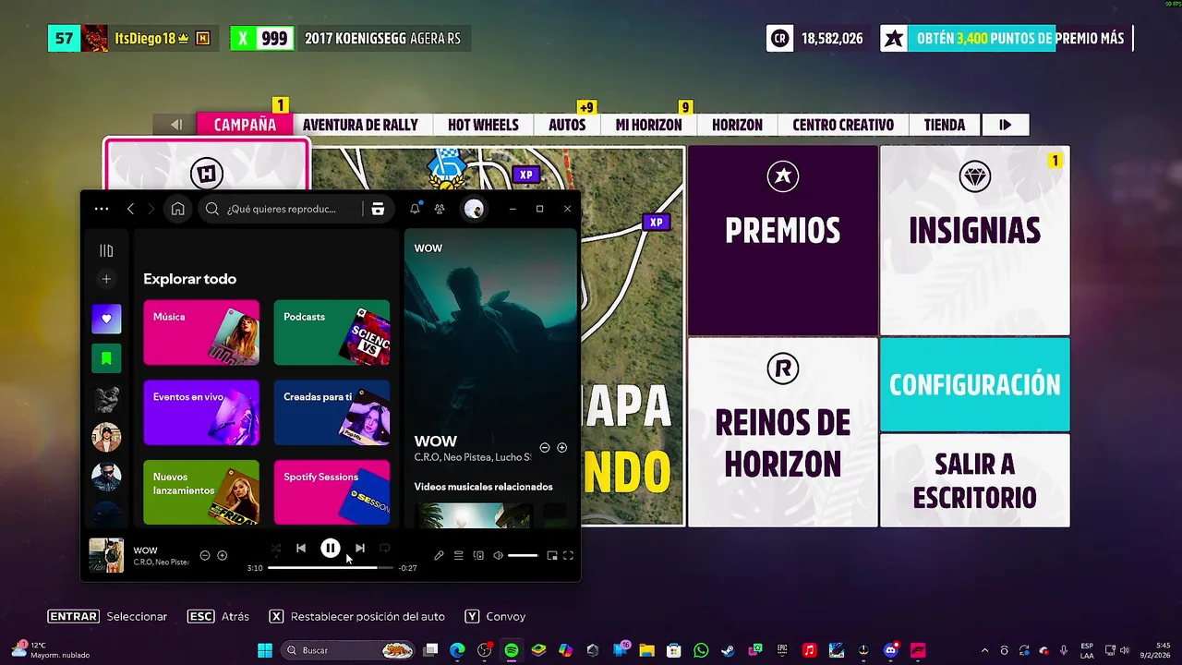
Task: Open the INSIGNIAS tile
Action: pyautogui.click(x=974, y=240)
